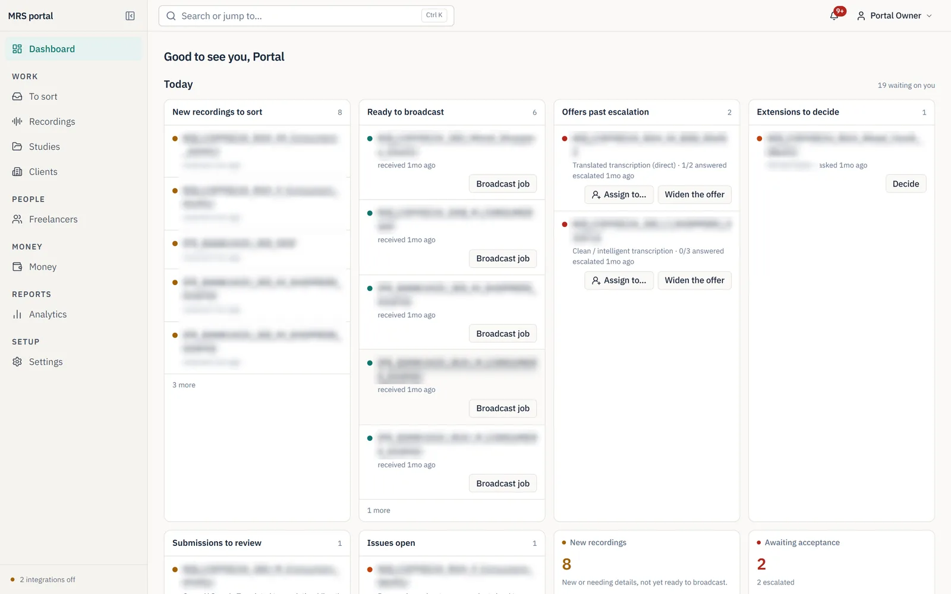Go to To sort
Viewport: 951px width, 594px height.
pyautogui.click(x=74, y=96)
